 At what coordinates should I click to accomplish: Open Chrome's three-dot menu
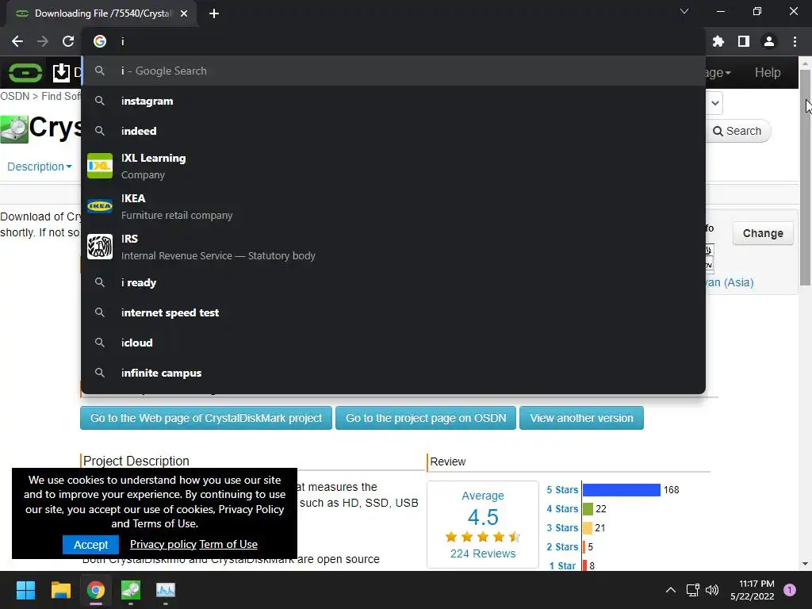click(x=795, y=41)
